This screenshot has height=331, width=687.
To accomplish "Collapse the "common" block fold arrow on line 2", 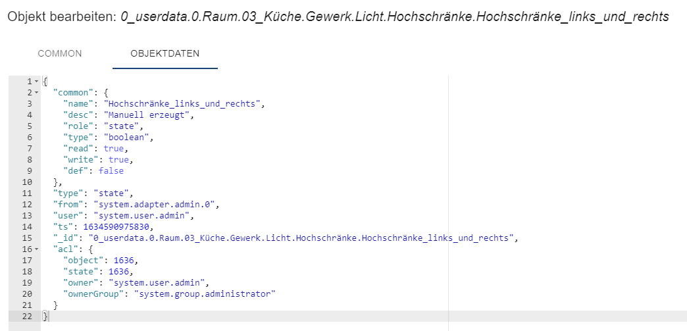I will (37, 93).
